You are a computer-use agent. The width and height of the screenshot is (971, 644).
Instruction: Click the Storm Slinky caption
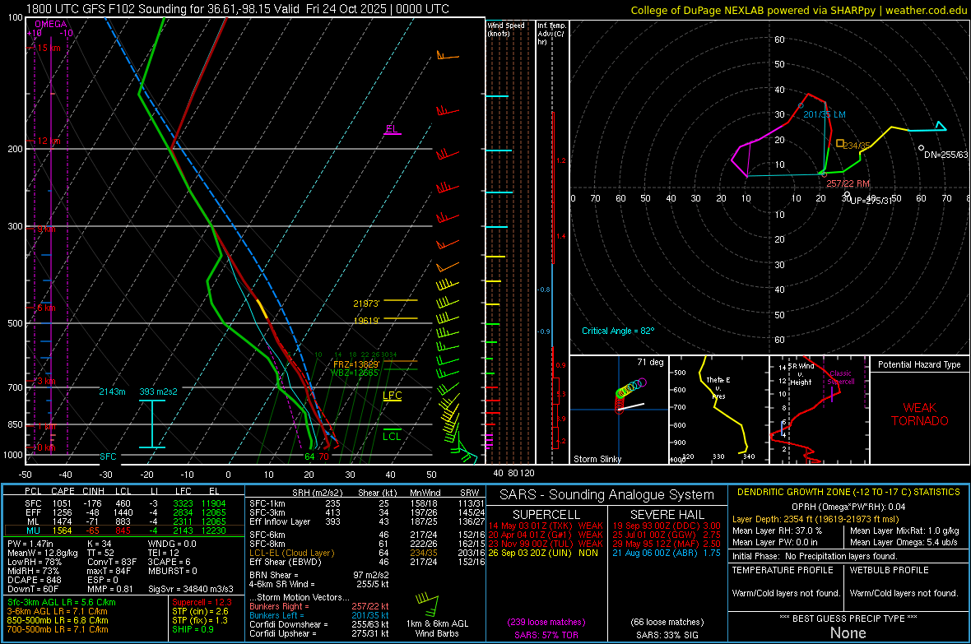[597, 459]
